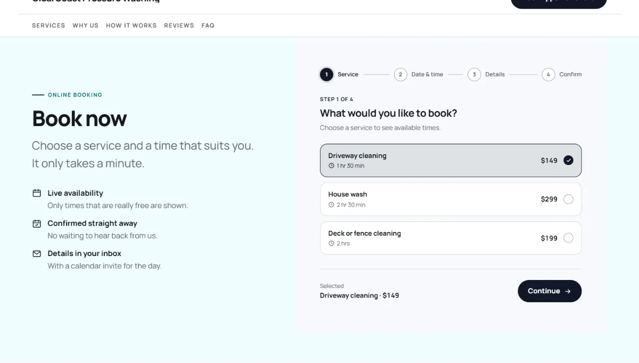
Task: Click the Confirmed straight away text
Action: 92,224
